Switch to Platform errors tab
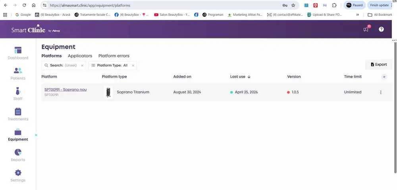Screen dimensions: 397x190 tap(114, 56)
